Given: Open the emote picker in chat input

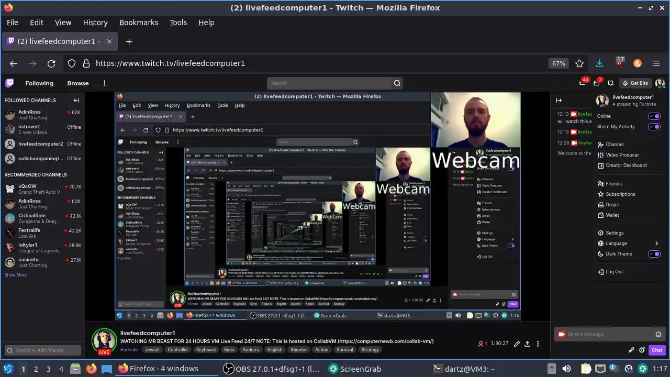Looking at the screenshot, I should coord(658,334).
